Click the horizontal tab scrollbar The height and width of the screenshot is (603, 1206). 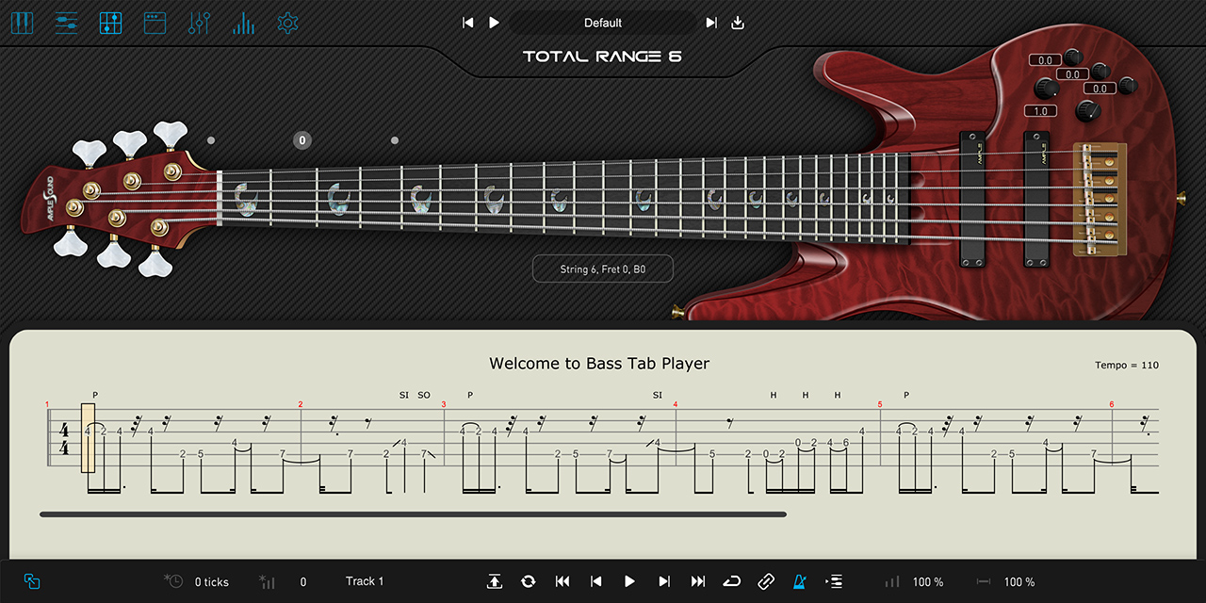pyautogui.click(x=413, y=514)
